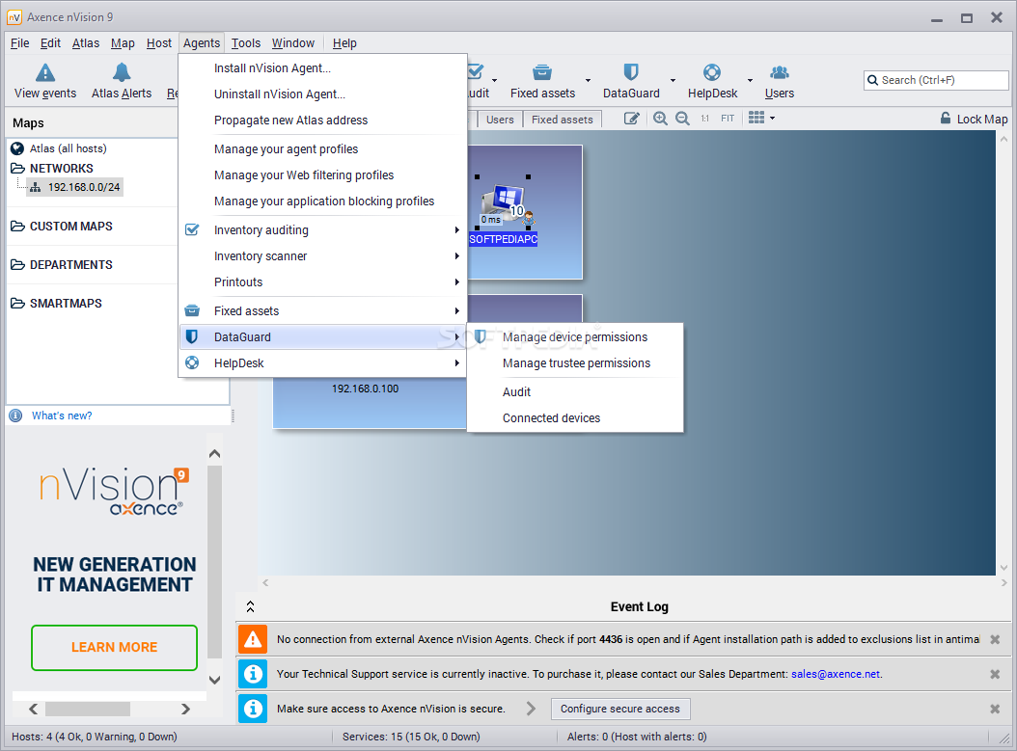
Task: Open HelpDesk lifebuoy toolbar icon
Action: point(712,72)
